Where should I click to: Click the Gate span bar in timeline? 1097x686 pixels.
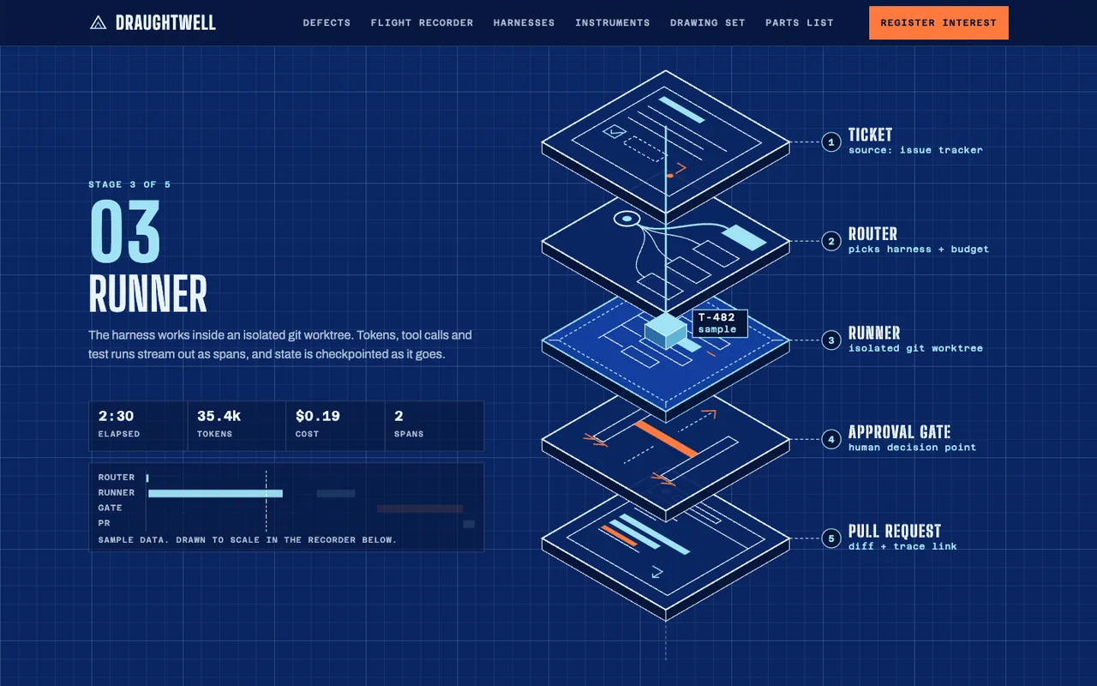420,508
